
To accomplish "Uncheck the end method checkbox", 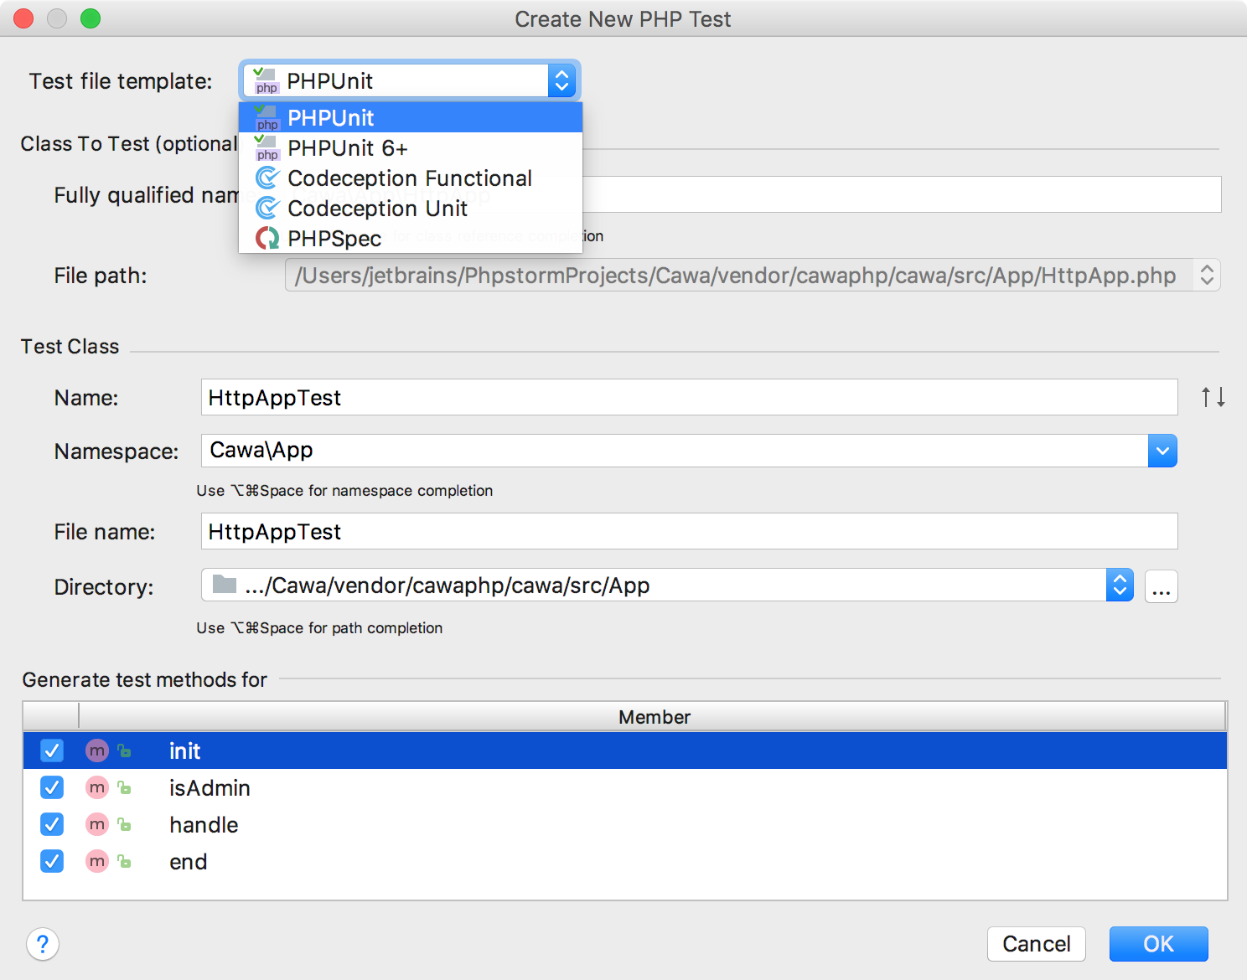I will 52,861.
